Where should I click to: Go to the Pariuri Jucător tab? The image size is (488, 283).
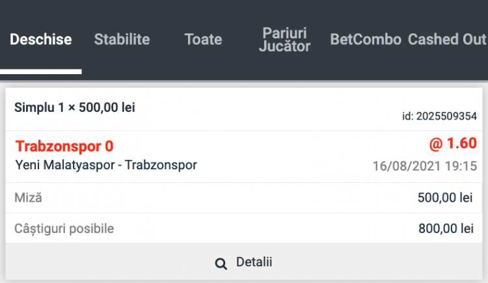[285, 40]
